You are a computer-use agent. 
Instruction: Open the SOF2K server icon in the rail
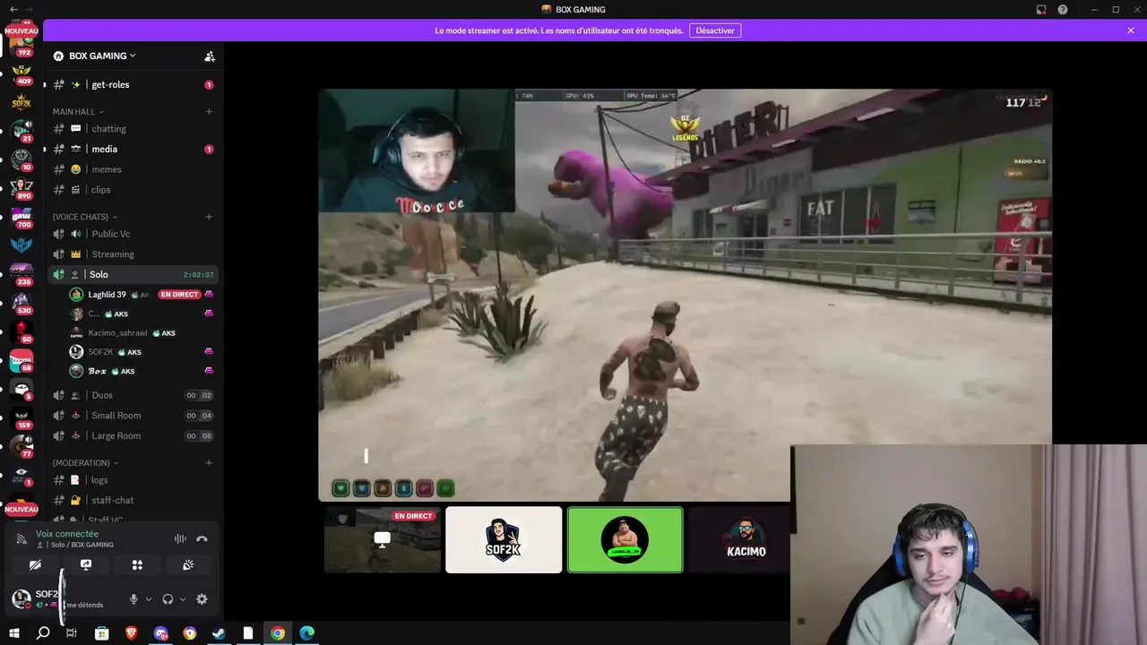coord(22,102)
